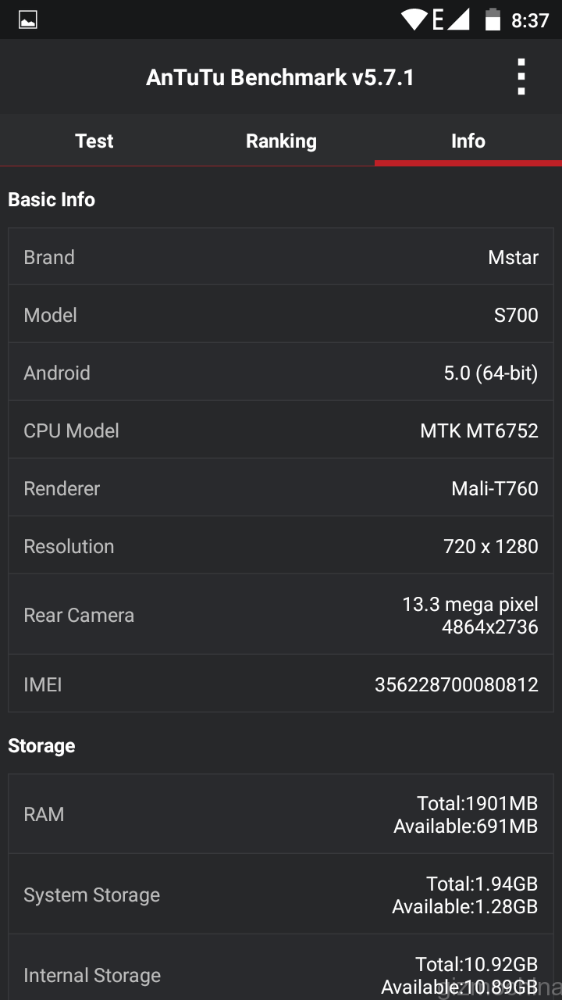
Task: Tap the image notification icon in status bar
Action: tap(28, 20)
